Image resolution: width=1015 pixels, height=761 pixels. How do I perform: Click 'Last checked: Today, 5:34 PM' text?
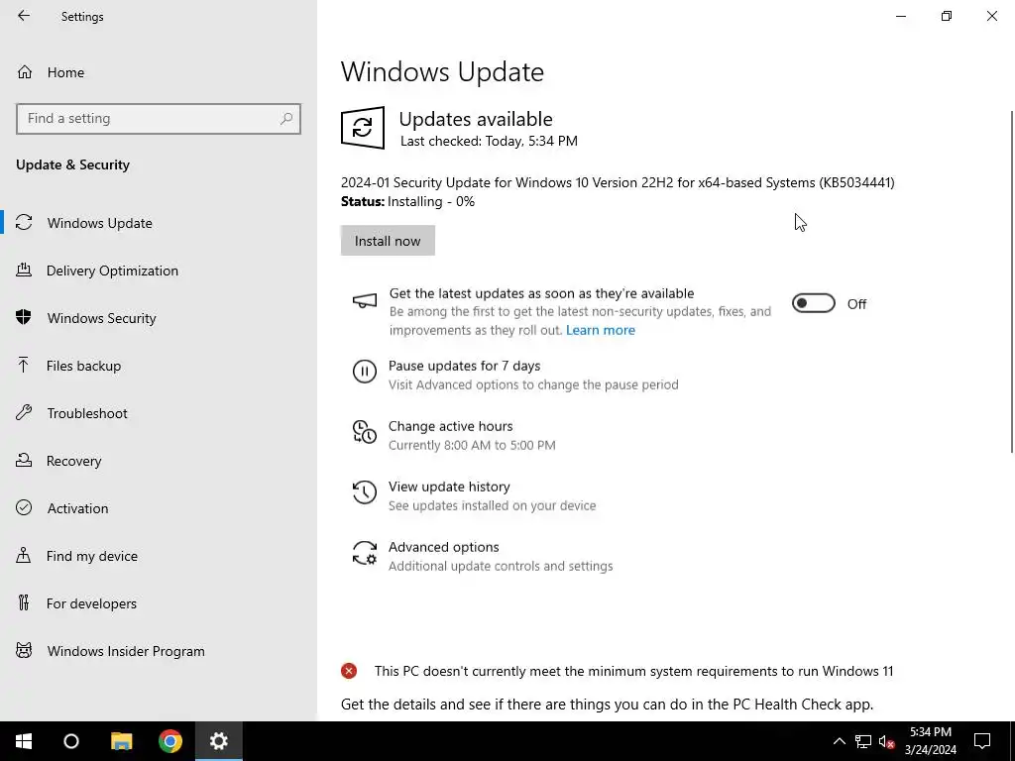[489, 141]
